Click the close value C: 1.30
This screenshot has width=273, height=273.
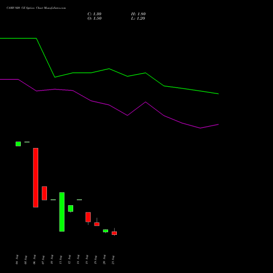tap(94, 14)
